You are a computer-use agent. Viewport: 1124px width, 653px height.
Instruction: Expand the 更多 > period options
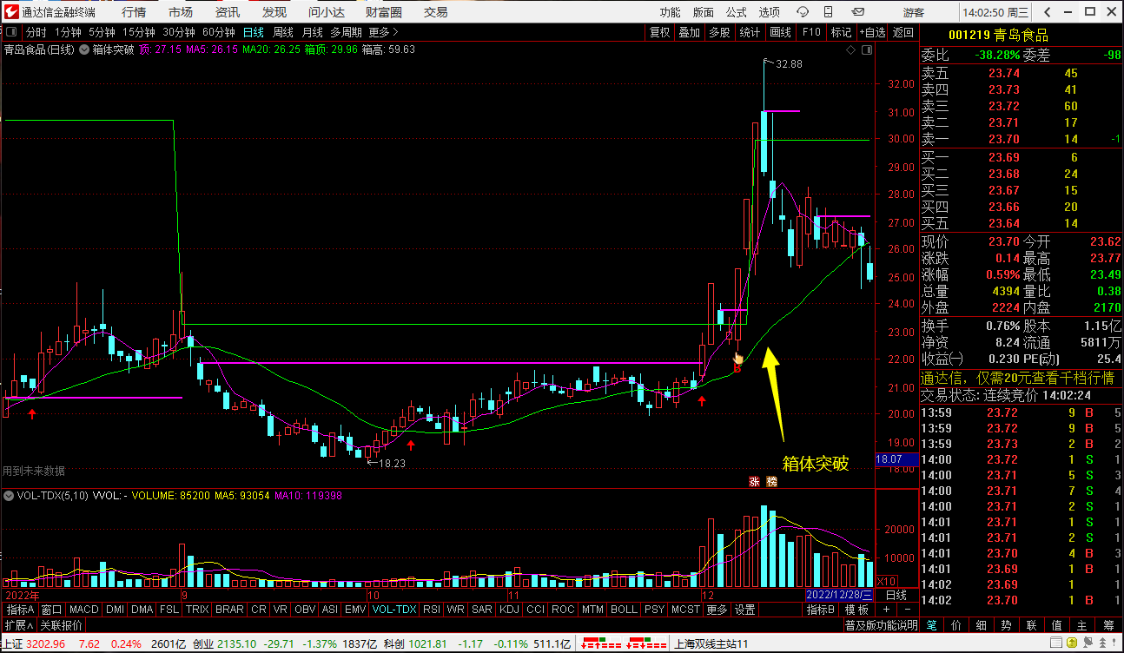click(x=383, y=32)
